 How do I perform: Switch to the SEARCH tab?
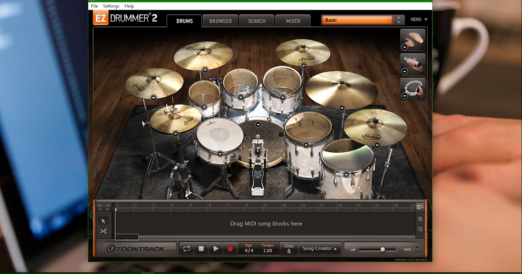click(x=257, y=21)
